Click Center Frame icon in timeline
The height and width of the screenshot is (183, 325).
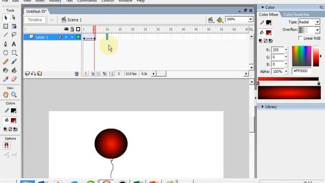click(x=86, y=74)
